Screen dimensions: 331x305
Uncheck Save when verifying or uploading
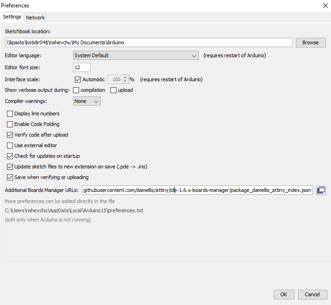click(x=10, y=177)
